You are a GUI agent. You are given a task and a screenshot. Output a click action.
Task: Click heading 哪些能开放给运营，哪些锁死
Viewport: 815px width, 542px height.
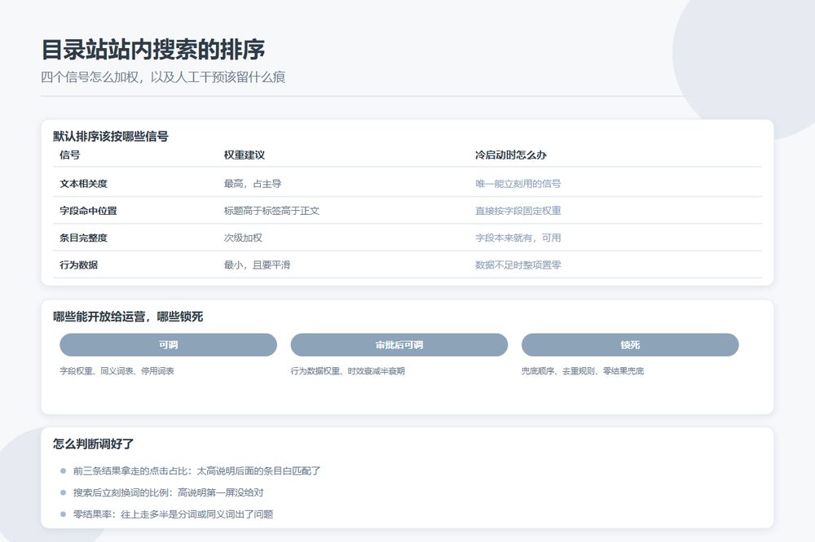(x=128, y=317)
